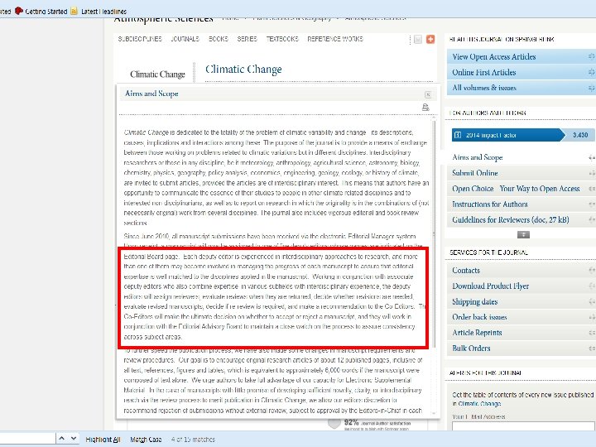Expand more author links with the arrow button
Screen dimensions: 596x447
pos(523,235)
